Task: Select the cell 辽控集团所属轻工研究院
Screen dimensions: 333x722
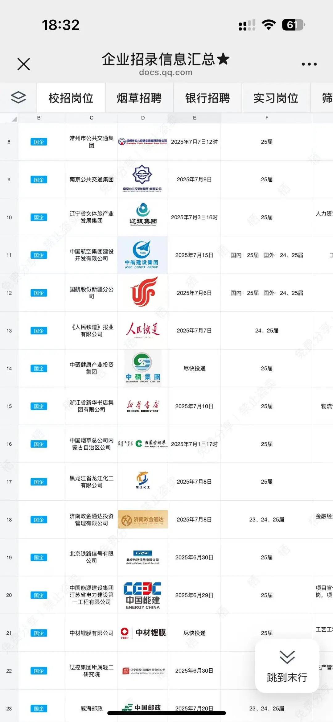Action: [x=91, y=671]
